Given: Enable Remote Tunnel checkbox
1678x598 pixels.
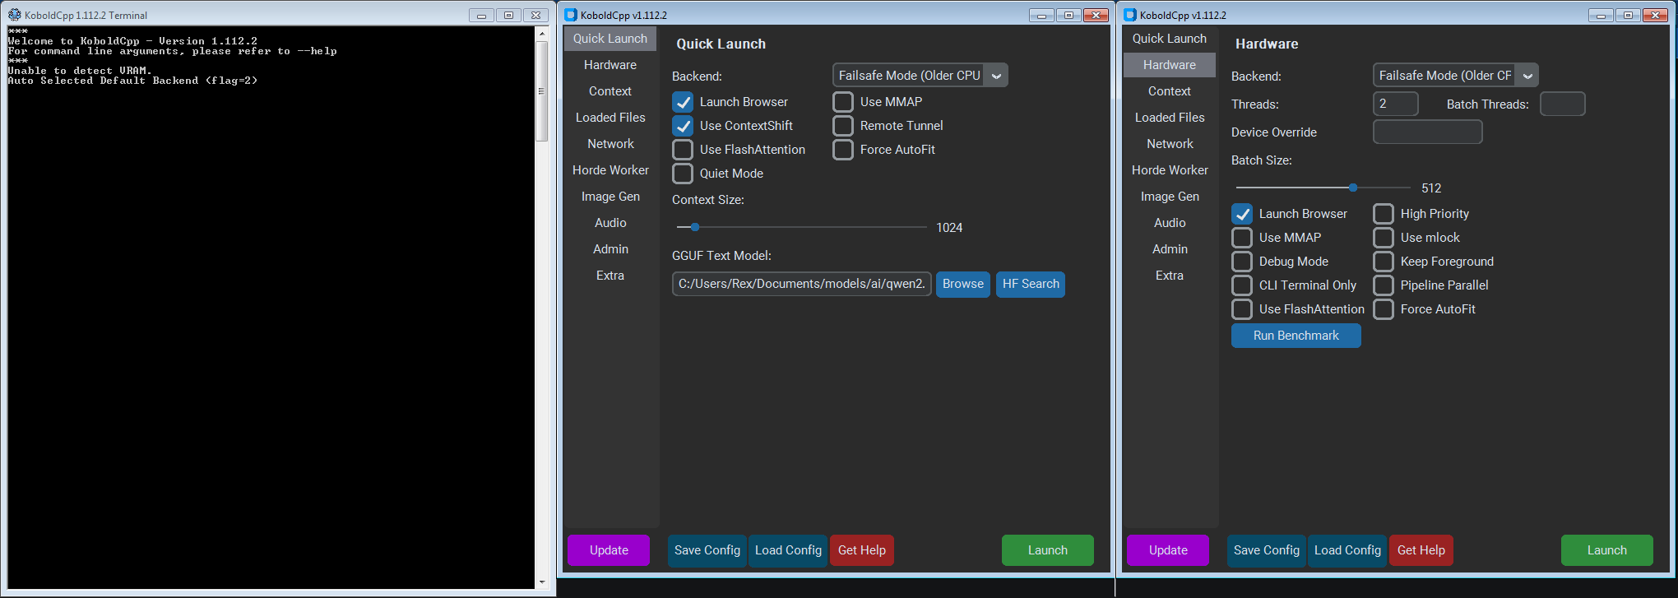Looking at the screenshot, I should [x=843, y=126].
